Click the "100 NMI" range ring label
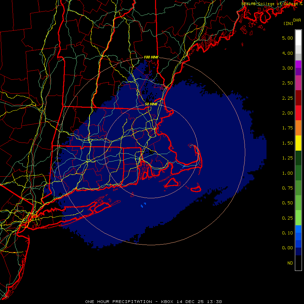This screenshot has width=304, height=304. click(x=151, y=57)
